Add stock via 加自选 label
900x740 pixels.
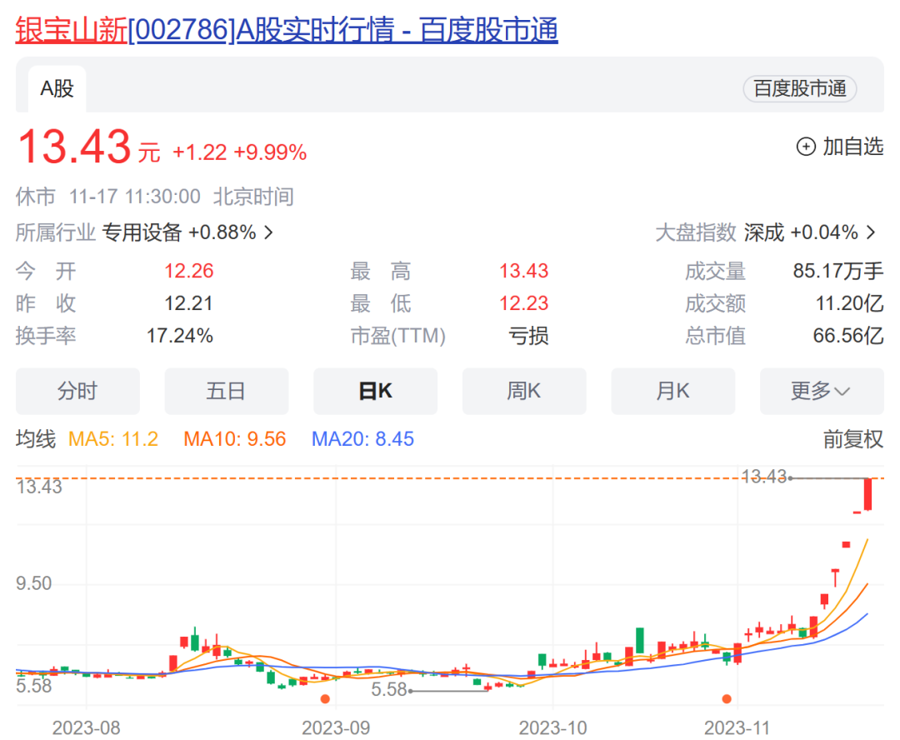pyautogui.click(x=853, y=147)
